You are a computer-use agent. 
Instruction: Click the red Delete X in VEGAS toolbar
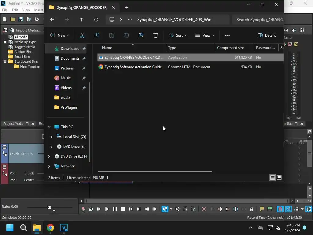(204, 209)
